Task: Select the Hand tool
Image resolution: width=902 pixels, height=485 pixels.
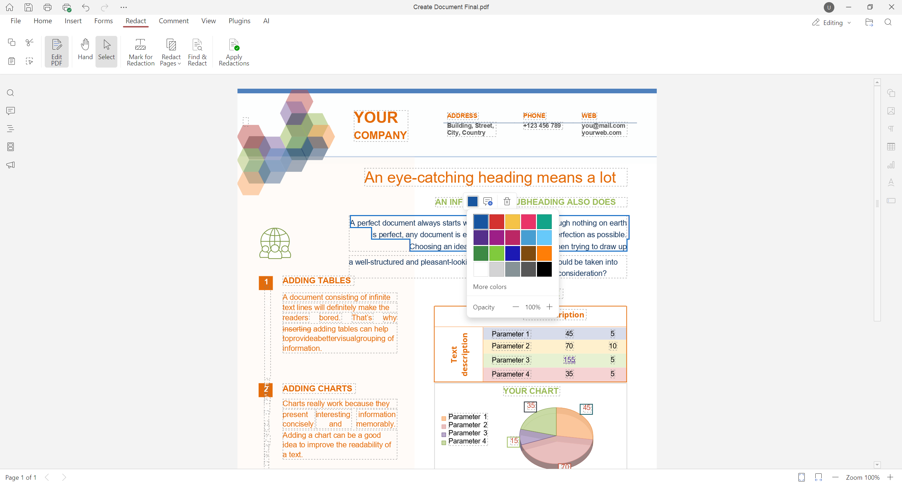Action: coord(85,51)
